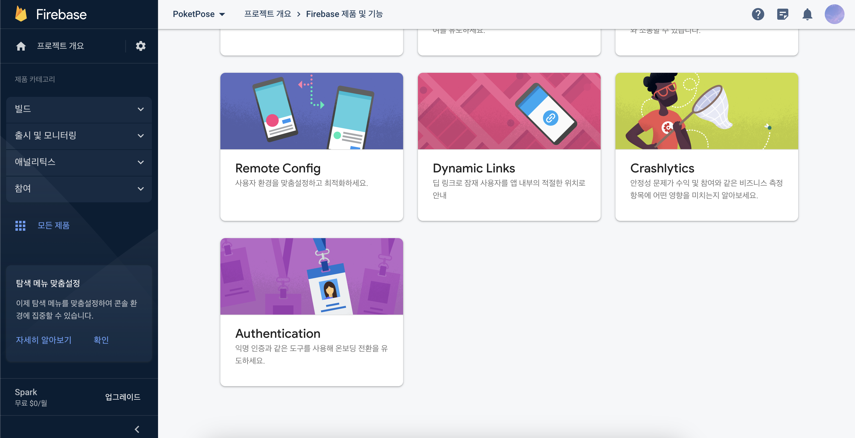The height and width of the screenshot is (438, 855).
Task: Expand the 애널리틱스 category
Action: coord(79,162)
